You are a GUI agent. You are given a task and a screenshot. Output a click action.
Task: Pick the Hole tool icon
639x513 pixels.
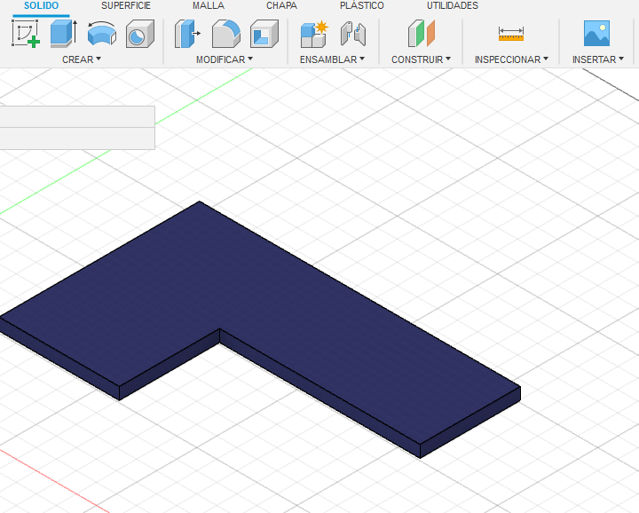coord(140,34)
